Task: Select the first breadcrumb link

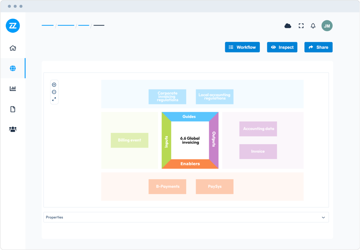Action: click(x=47, y=25)
